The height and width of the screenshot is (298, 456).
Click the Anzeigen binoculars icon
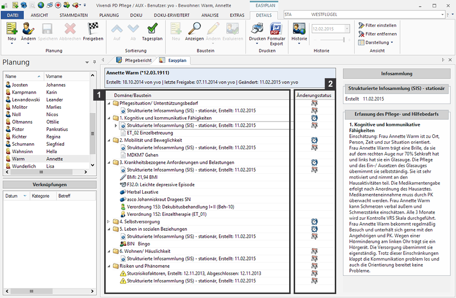tap(194, 29)
